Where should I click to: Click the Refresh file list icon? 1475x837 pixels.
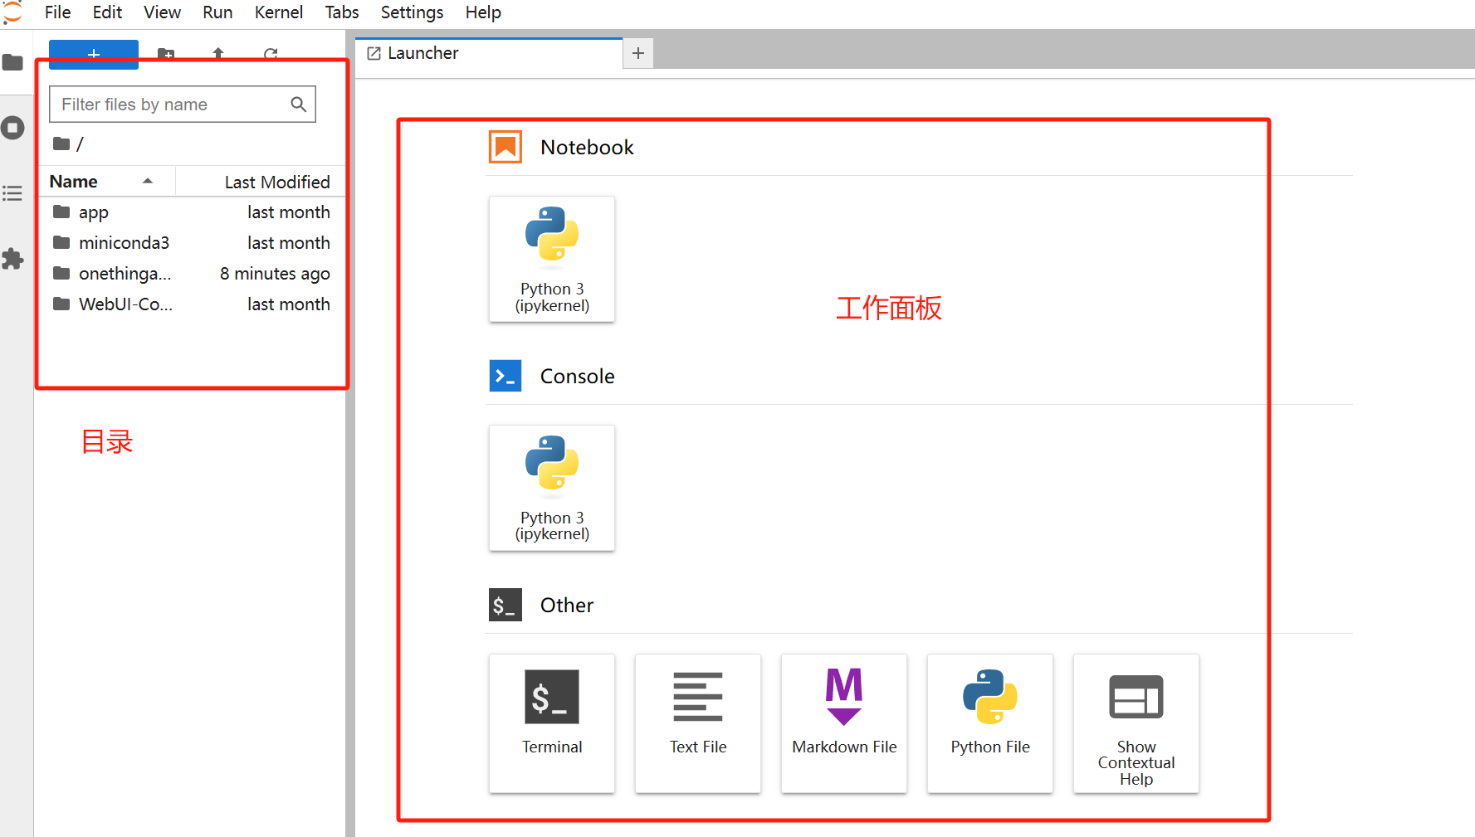coord(271,54)
